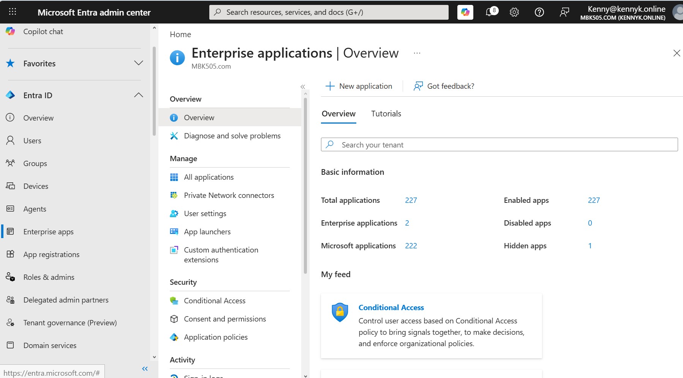Click the All applications grid icon
Image resolution: width=683 pixels, height=378 pixels.
point(174,177)
